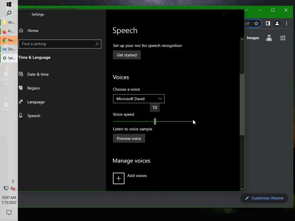Image resolution: width=295 pixels, height=221 pixels.
Task: Open muted volume tray icon
Action: coord(13,188)
